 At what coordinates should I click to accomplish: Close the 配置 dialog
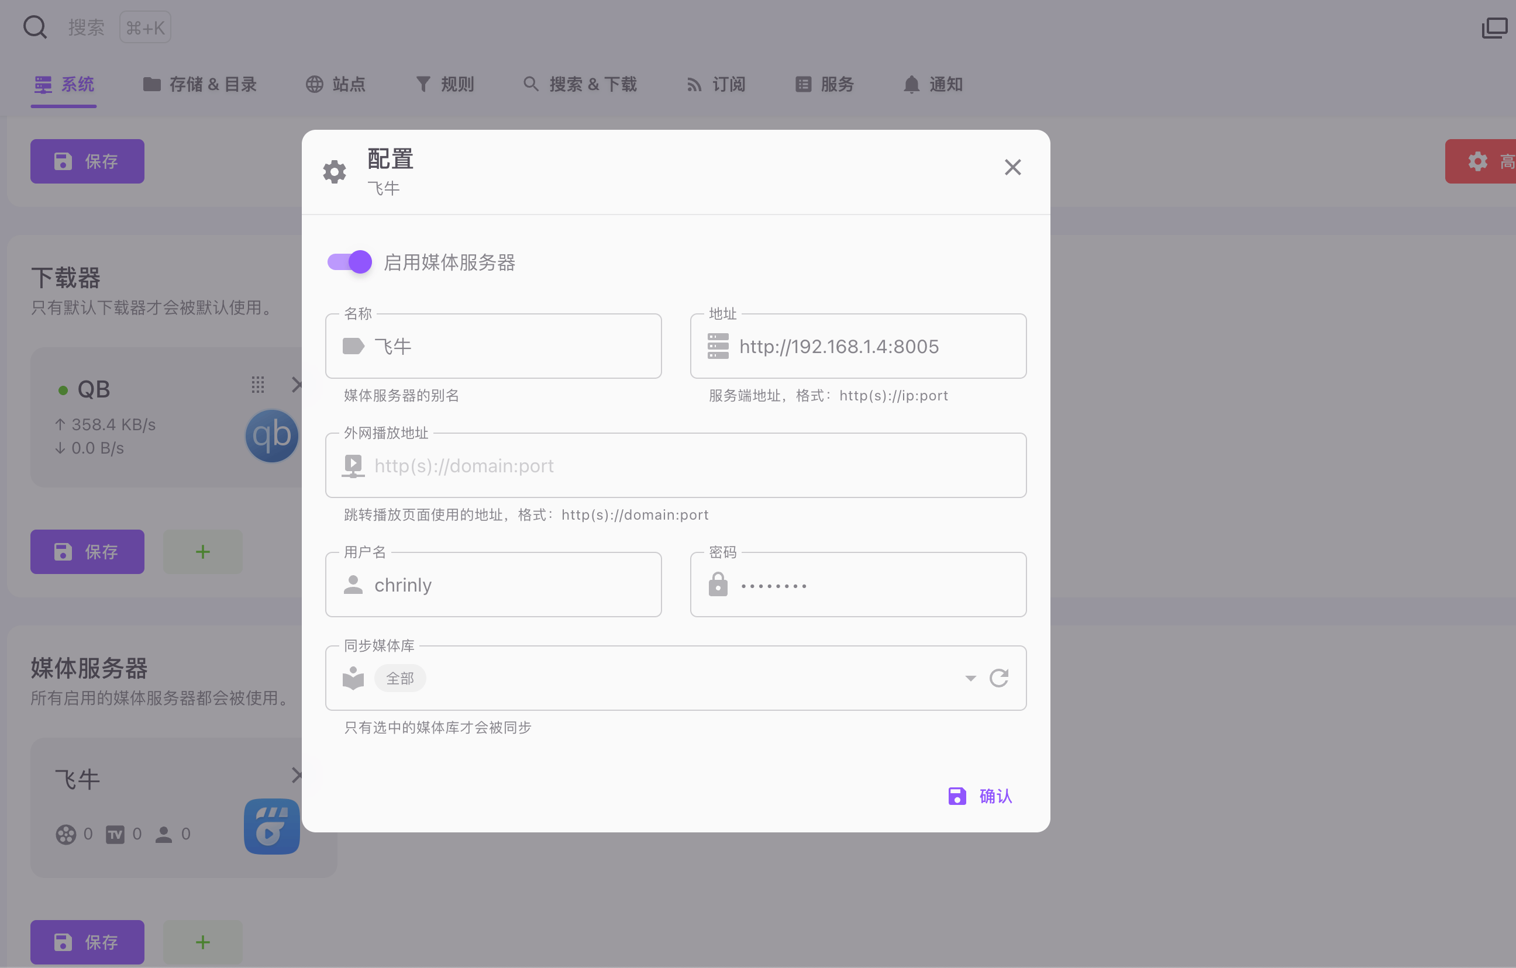click(1012, 167)
